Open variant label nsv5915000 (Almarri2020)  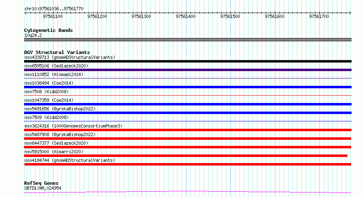pyautogui.click(x=54, y=152)
